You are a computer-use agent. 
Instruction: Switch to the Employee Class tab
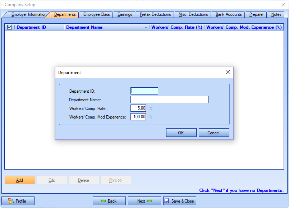pos(96,14)
